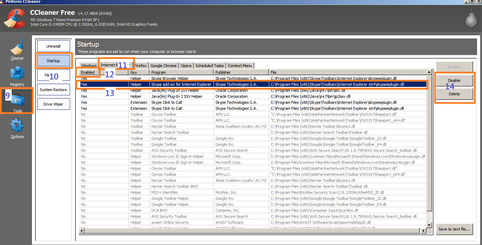Disable the selected startup entry
Viewport: 482px width, 245px height.
click(454, 80)
